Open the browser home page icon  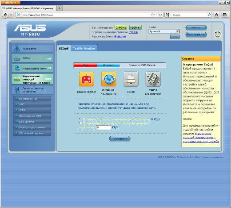[216, 15]
